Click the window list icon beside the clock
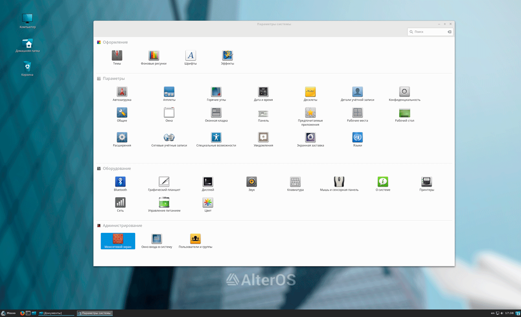 click(517, 313)
